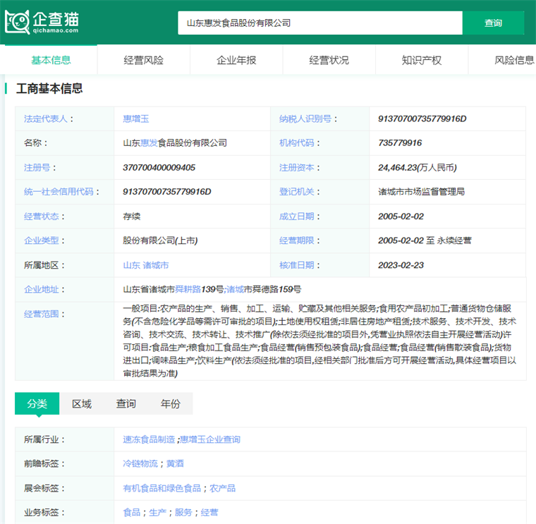Switch to the 经营风险 tab
Image resolution: width=536 pixels, height=524 pixels.
(144, 60)
